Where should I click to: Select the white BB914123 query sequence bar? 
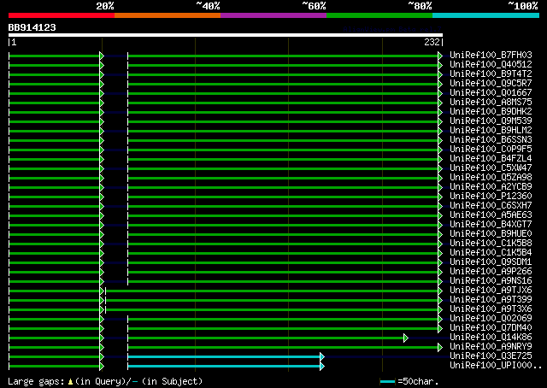click(226, 35)
